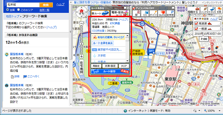This screenshot has height=115, width=223.
Task: Click the IE security zone globe icon
Action: [x=125, y=111]
